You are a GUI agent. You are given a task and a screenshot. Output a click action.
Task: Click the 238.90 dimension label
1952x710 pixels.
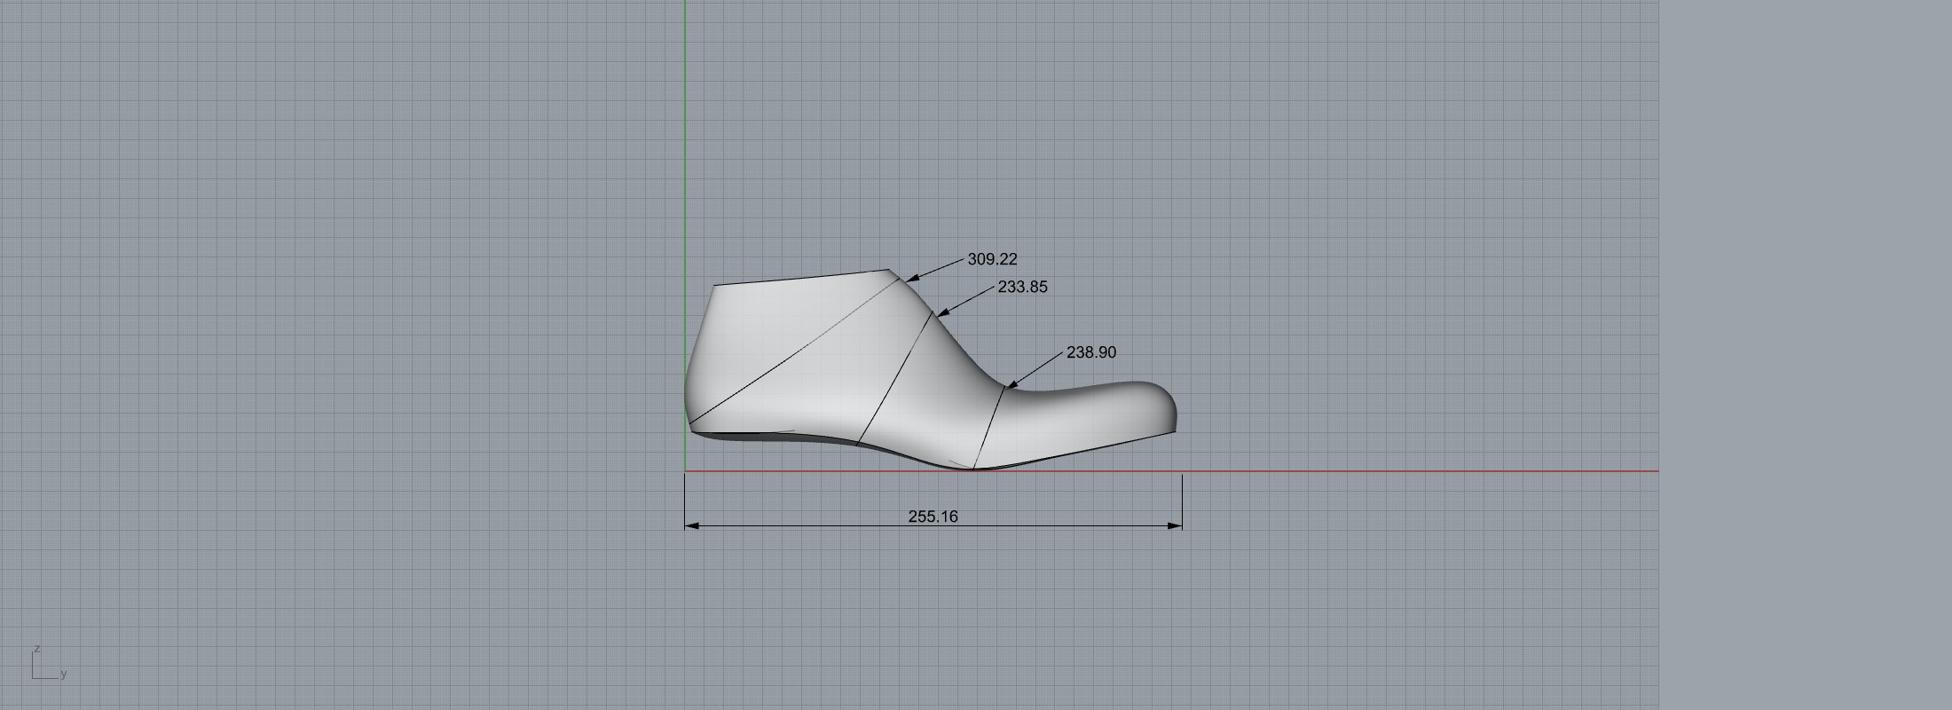click(1090, 352)
